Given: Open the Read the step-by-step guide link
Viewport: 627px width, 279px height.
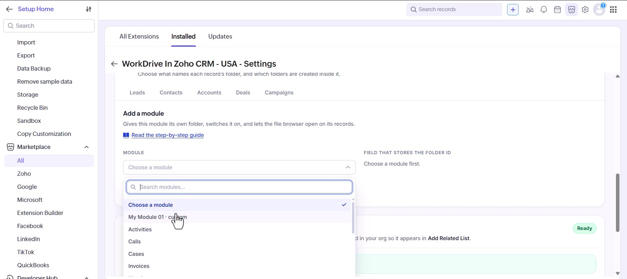Looking at the screenshot, I should 168,135.
